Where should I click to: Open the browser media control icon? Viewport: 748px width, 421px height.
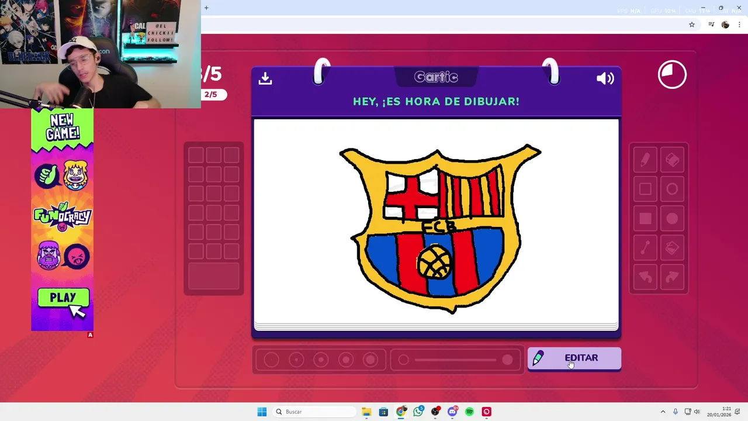711,25
